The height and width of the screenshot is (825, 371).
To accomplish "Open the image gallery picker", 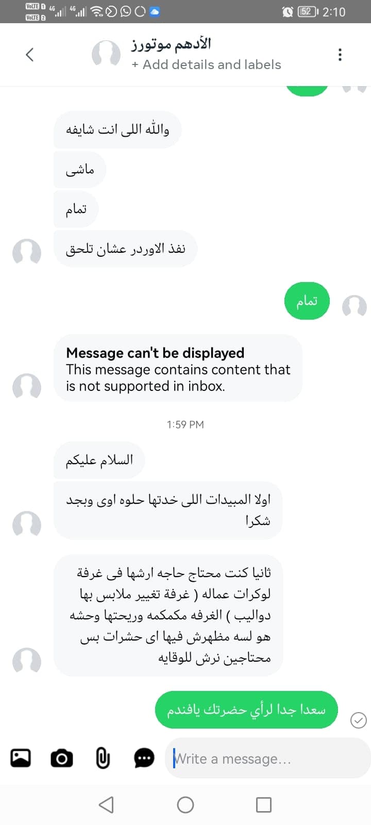I will pos(20,758).
